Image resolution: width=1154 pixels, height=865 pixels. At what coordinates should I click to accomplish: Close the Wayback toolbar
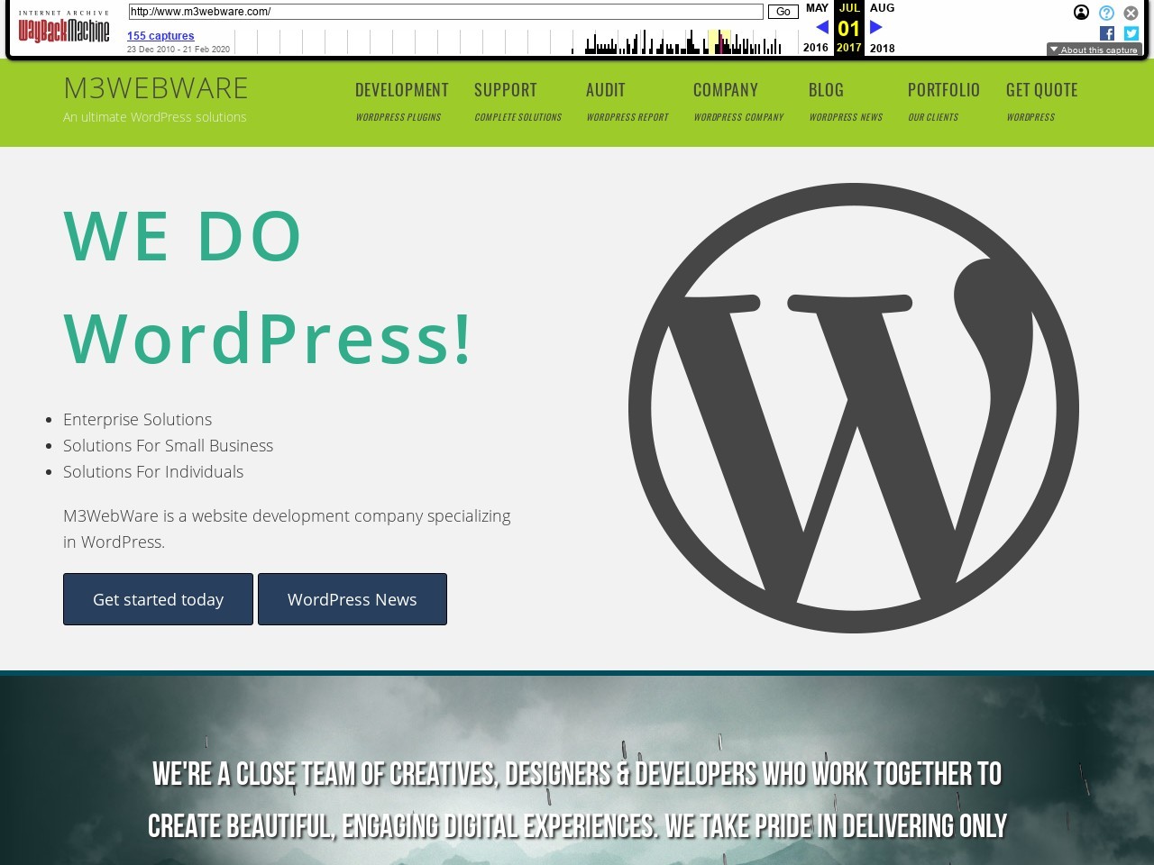tap(1131, 13)
